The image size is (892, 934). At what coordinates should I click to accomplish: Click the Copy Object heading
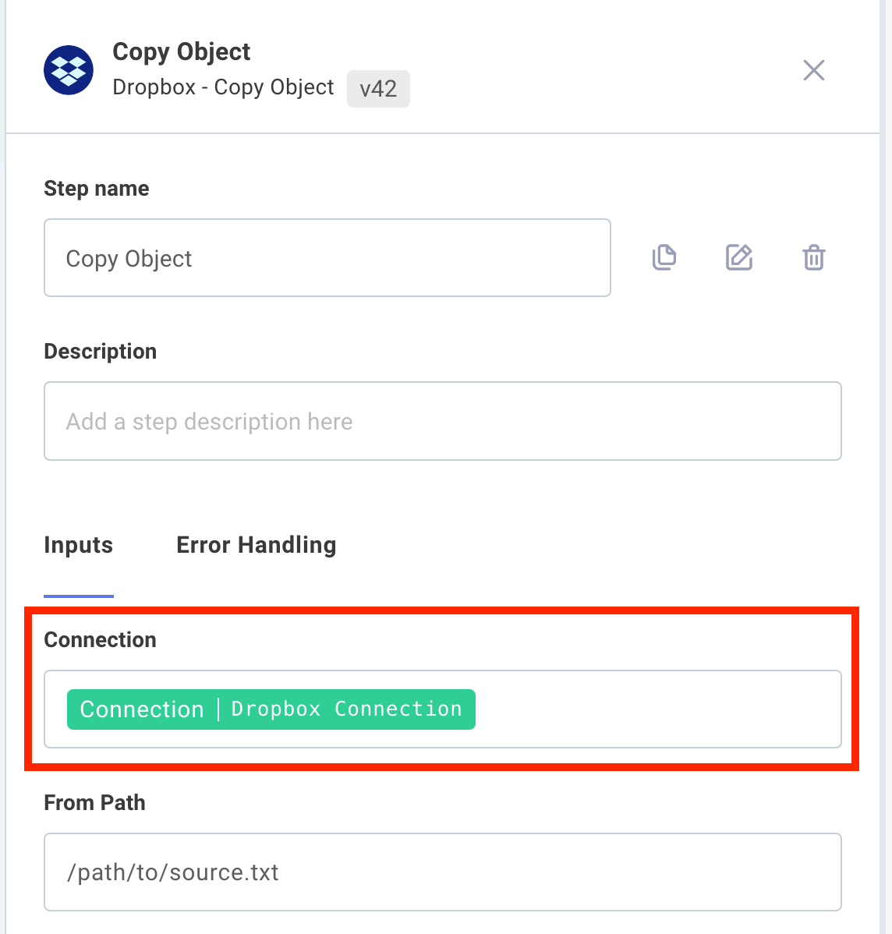click(181, 51)
